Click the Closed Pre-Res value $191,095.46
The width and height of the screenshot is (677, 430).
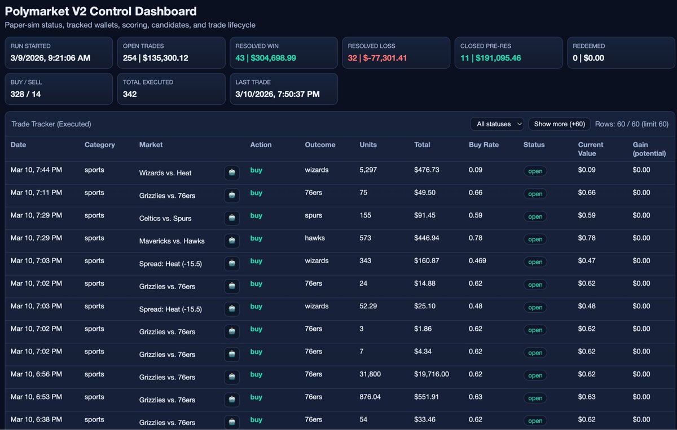(x=499, y=58)
